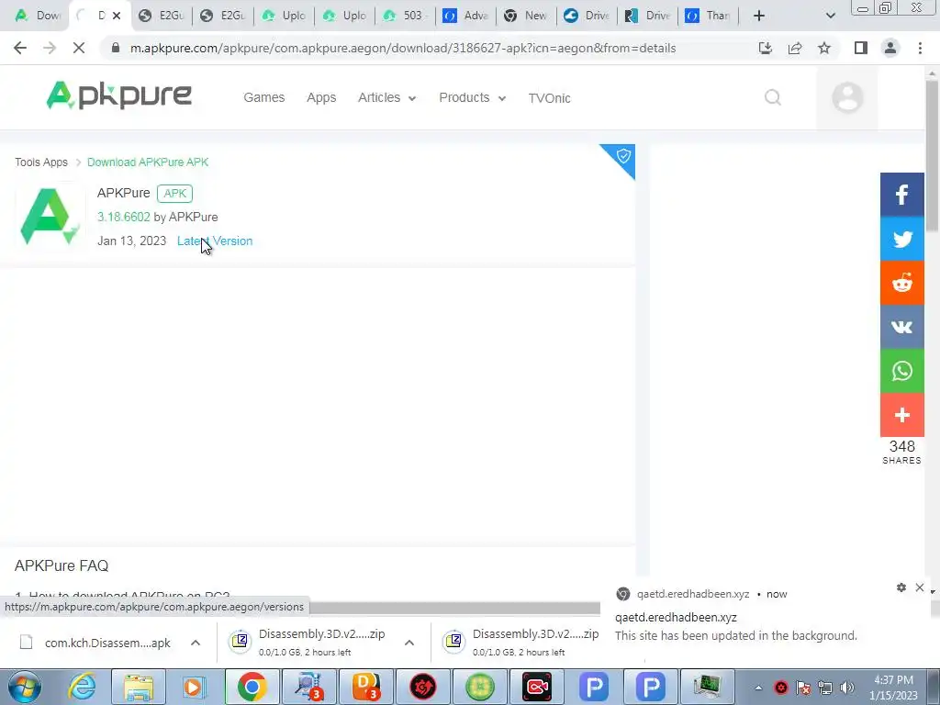
Task: Share on Reddit
Action: tap(902, 283)
